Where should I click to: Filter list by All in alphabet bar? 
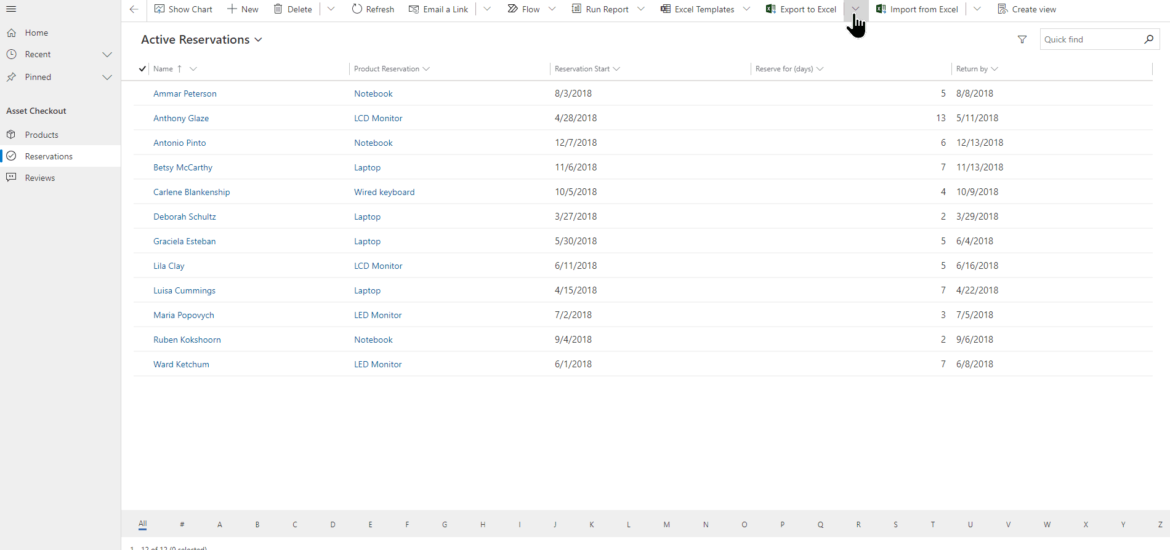pos(142,524)
